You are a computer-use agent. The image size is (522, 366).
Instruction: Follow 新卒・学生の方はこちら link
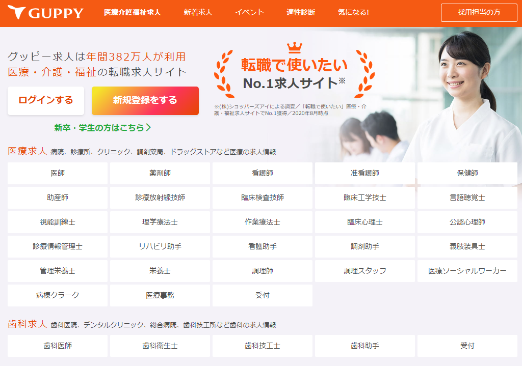(x=102, y=128)
